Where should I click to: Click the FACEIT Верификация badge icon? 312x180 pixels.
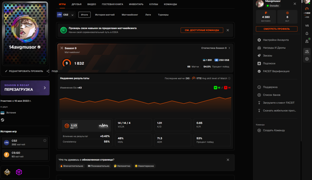[x=259, y=71]
